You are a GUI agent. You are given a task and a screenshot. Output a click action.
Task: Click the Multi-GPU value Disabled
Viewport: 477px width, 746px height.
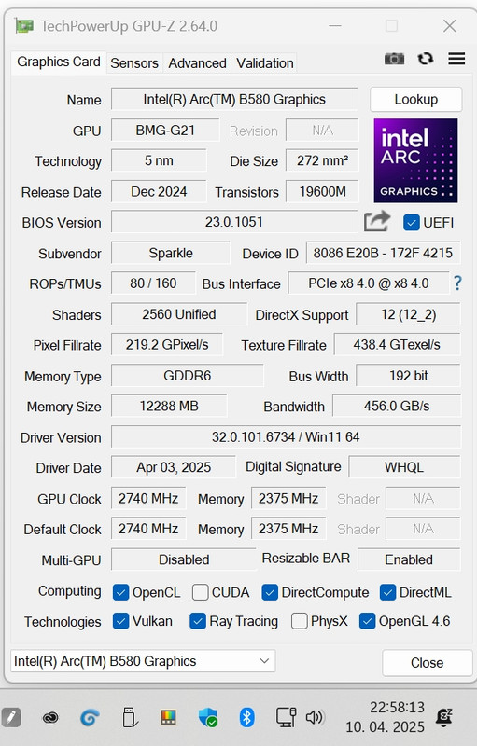pos(184,559)
